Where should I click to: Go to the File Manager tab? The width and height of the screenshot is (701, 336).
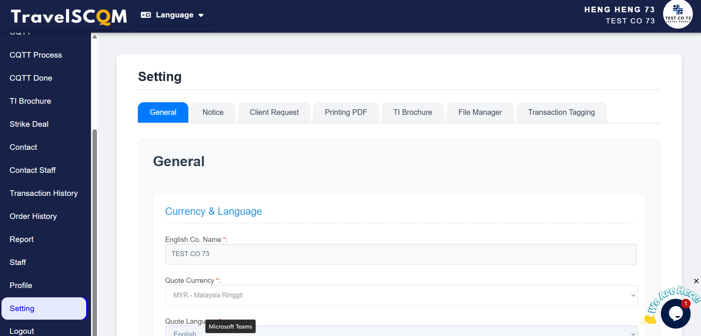480,112
